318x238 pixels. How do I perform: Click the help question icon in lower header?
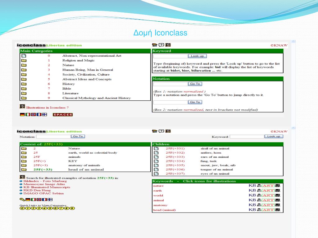(x=161, y=131)
